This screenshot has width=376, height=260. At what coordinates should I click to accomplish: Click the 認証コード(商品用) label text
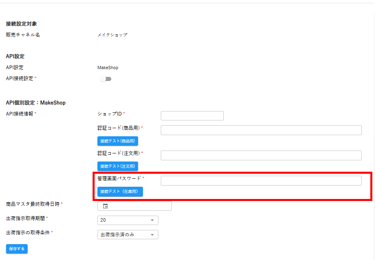tap(119, 128)
